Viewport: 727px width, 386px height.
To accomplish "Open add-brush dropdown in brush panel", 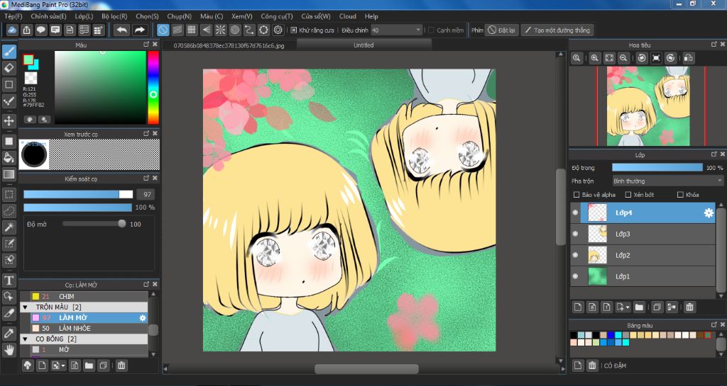I will click(58, 365).
